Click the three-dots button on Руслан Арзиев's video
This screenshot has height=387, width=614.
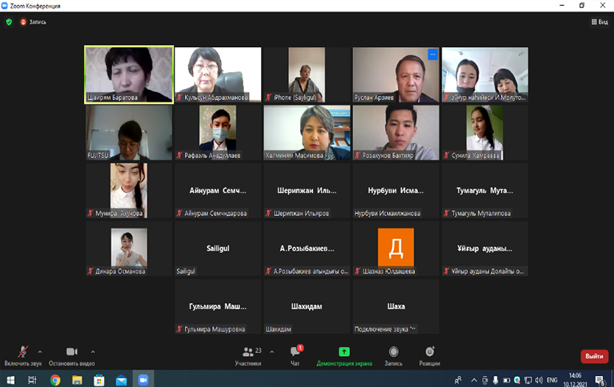(x=433, y=54)
